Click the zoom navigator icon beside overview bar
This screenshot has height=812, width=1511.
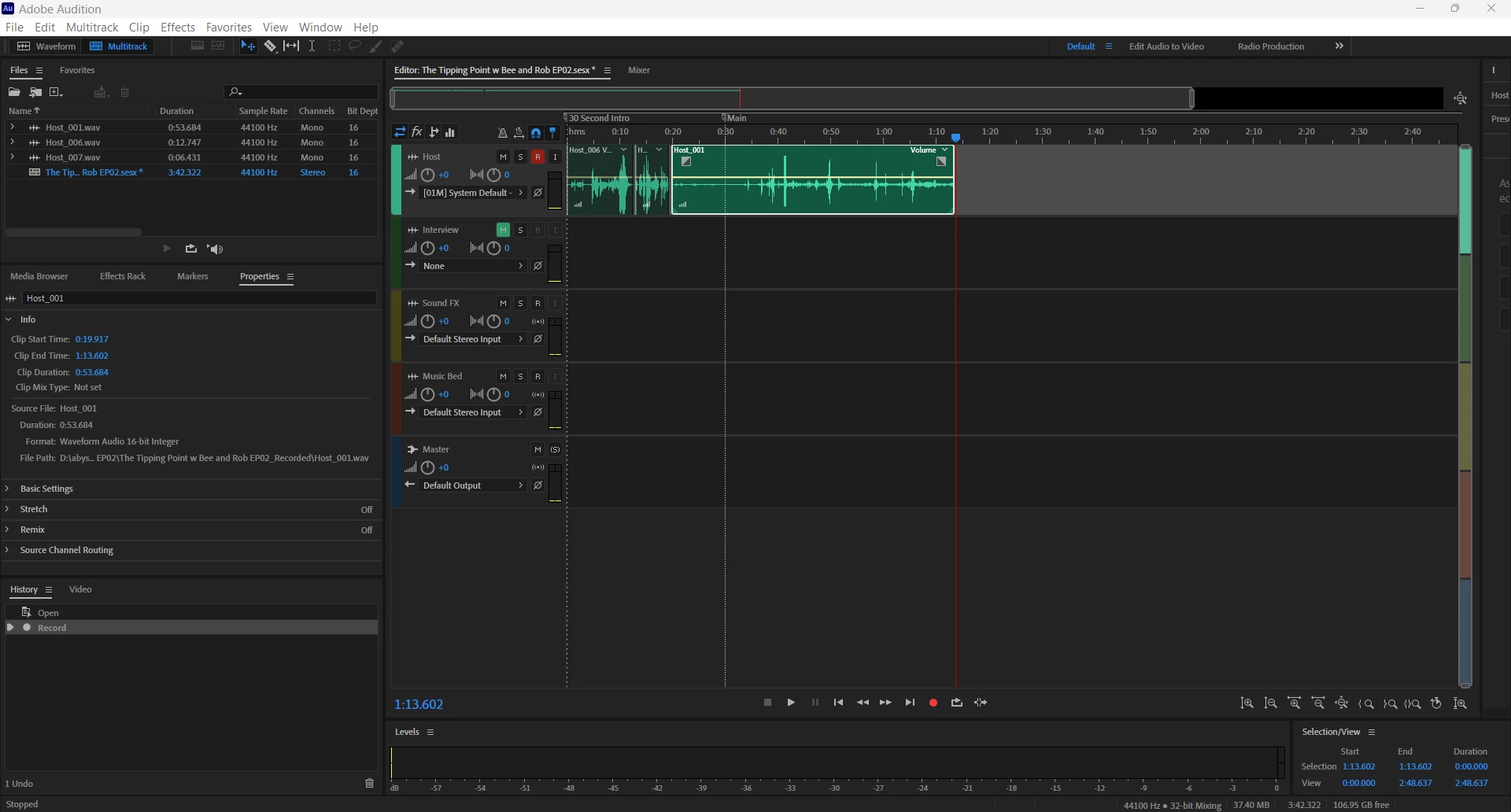1461,98
